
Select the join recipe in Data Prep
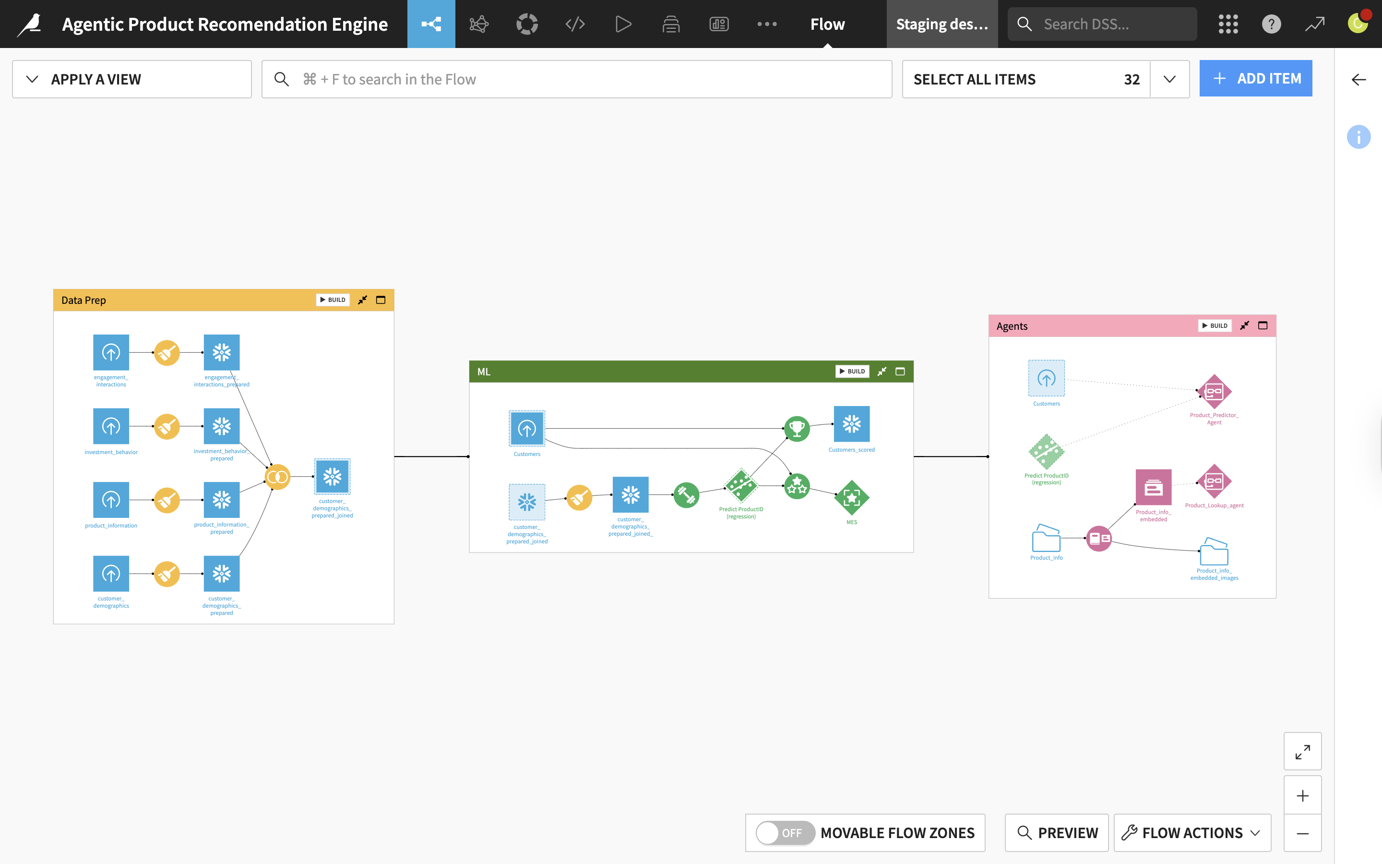(277, 477)
